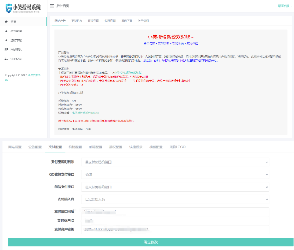Open the 更换LOGO settings tab
This screenshot has height=250, width=294.
[x=177, y=147]
